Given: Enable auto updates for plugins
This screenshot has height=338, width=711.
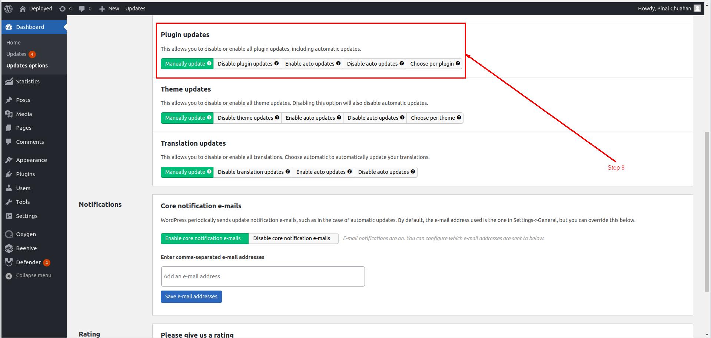Looking at the screenshot, I should [x=312, y=64].
